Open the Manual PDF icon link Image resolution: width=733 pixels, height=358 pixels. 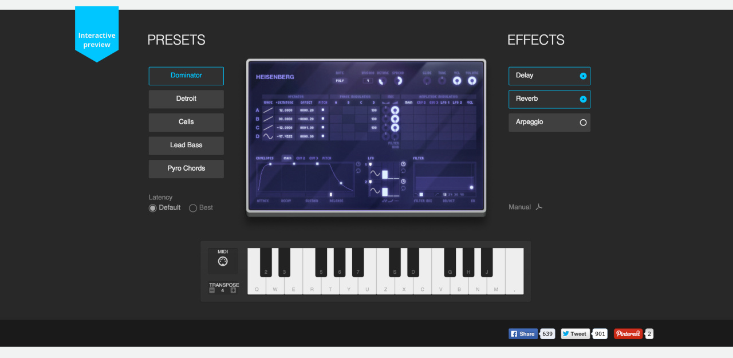539,207
